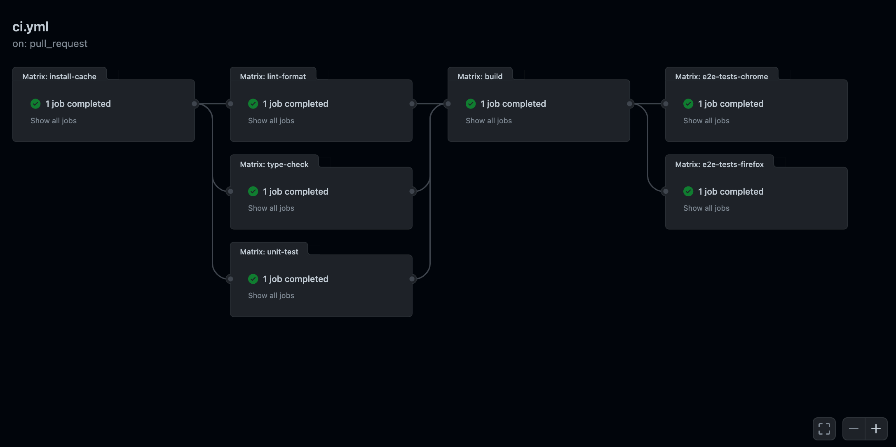Screen dimensions: 896x447
Task: Expand the Matrix: lint-format node
Action: 271,120
